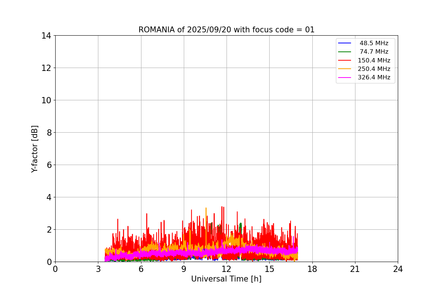Viewport: 442px width, 294px height.
Task: Click the x-axis tick label "24"
Action: pyautogui.click(x=398, y=269)
